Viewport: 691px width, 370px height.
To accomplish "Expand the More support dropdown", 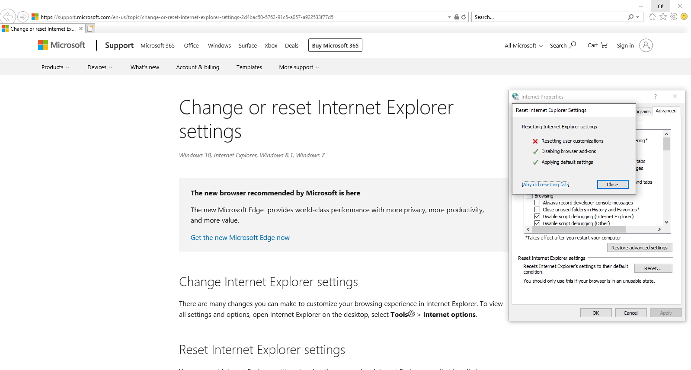I will click(x=299, y=67).
